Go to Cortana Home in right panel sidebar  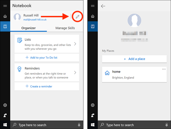(93, 16)
